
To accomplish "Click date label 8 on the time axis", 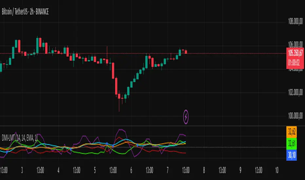I will [x=204, y=170].
